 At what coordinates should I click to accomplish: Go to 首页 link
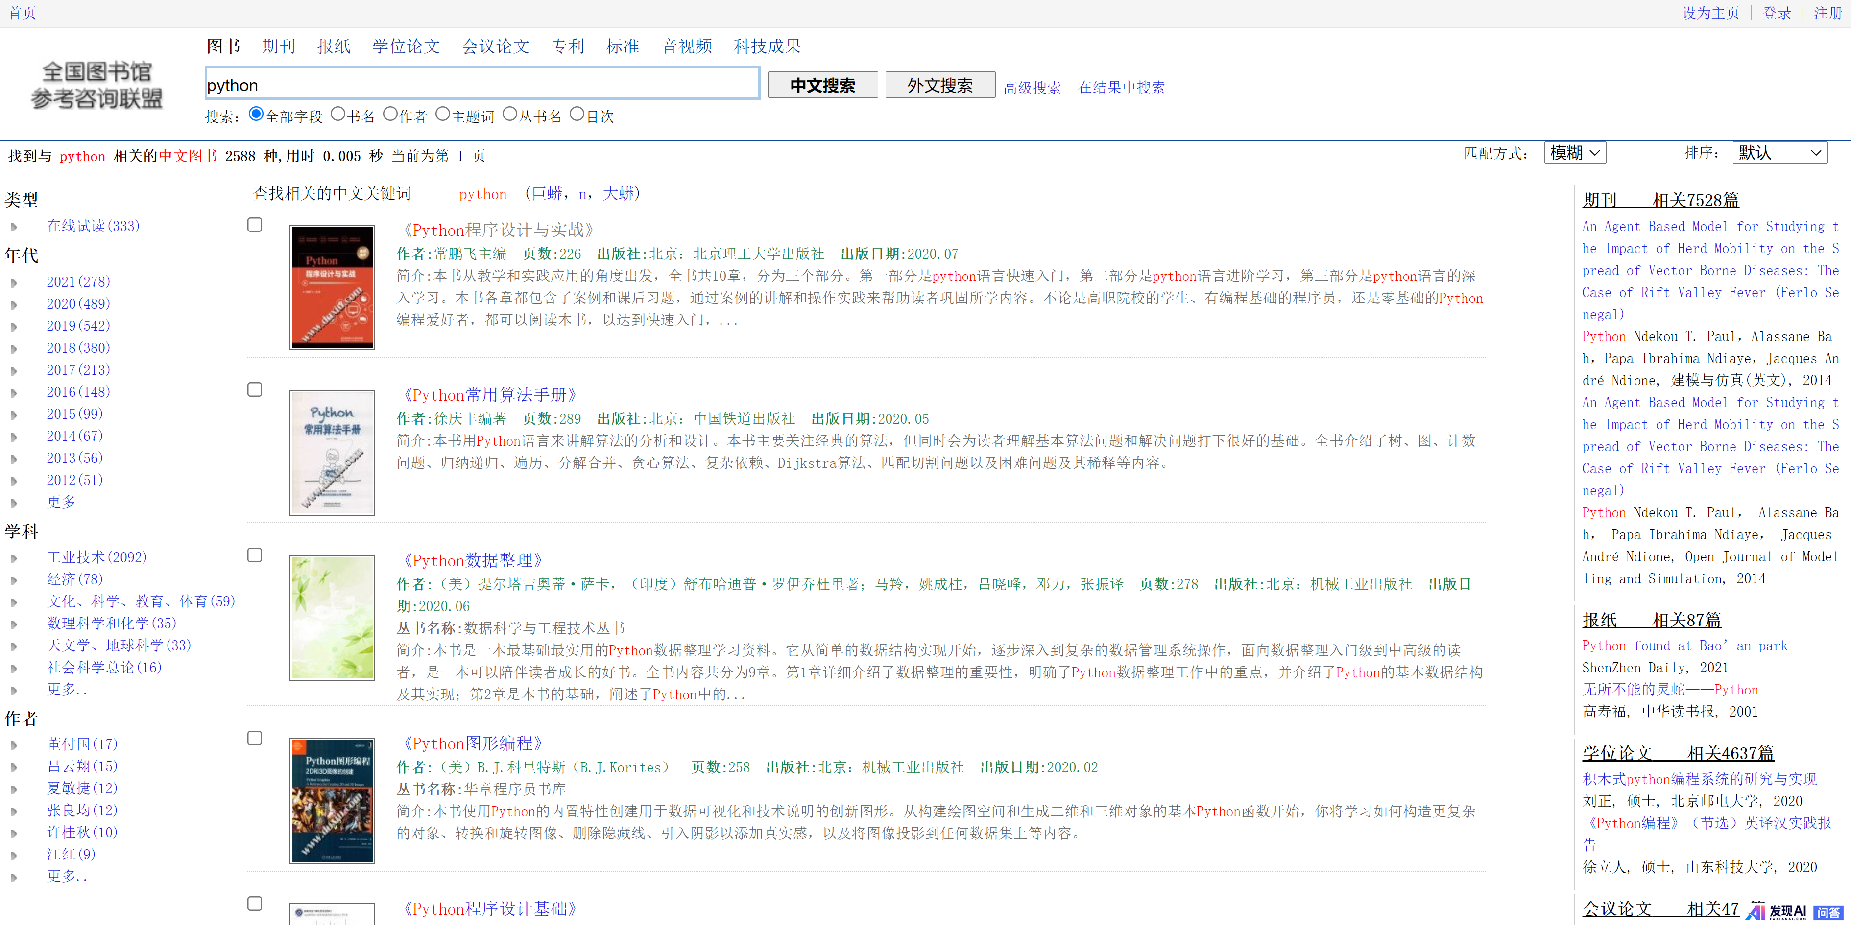[x=22, y=13]
